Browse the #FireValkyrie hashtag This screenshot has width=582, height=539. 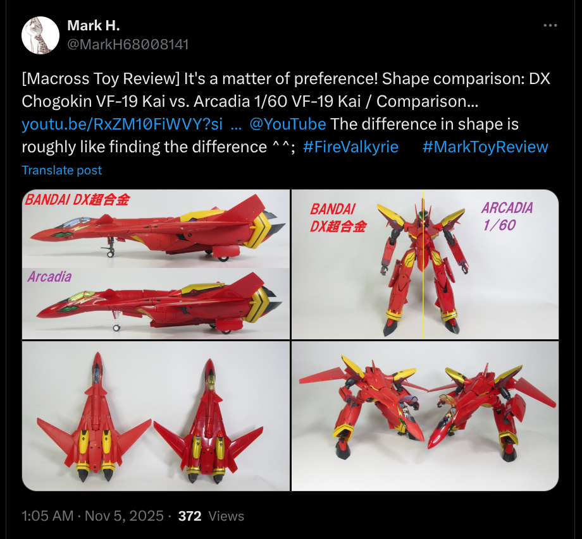point(350,147)
